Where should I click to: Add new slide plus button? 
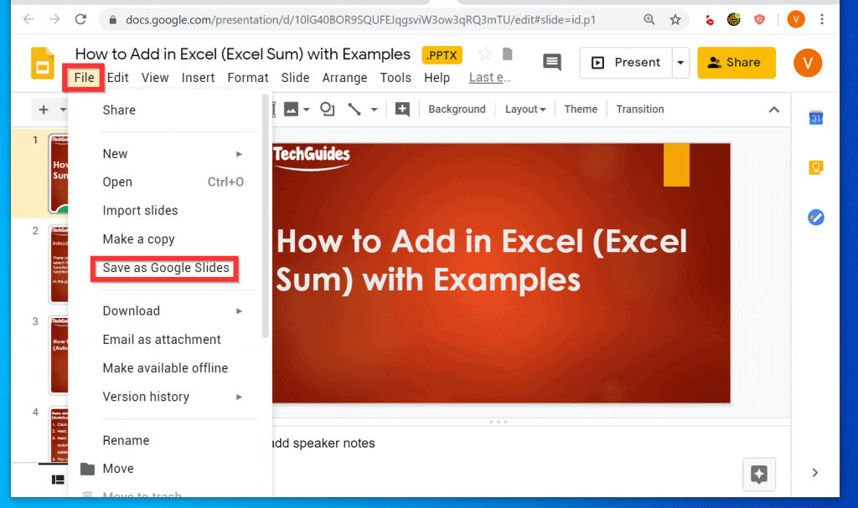tap(44, 110)
